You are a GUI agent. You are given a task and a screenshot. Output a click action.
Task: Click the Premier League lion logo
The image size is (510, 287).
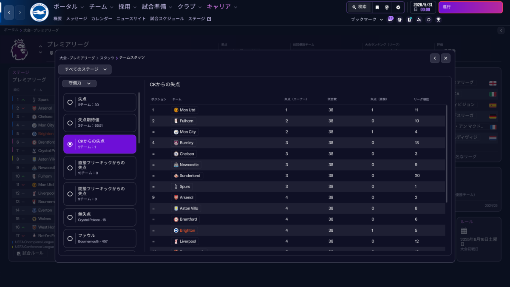coord(19,49)
